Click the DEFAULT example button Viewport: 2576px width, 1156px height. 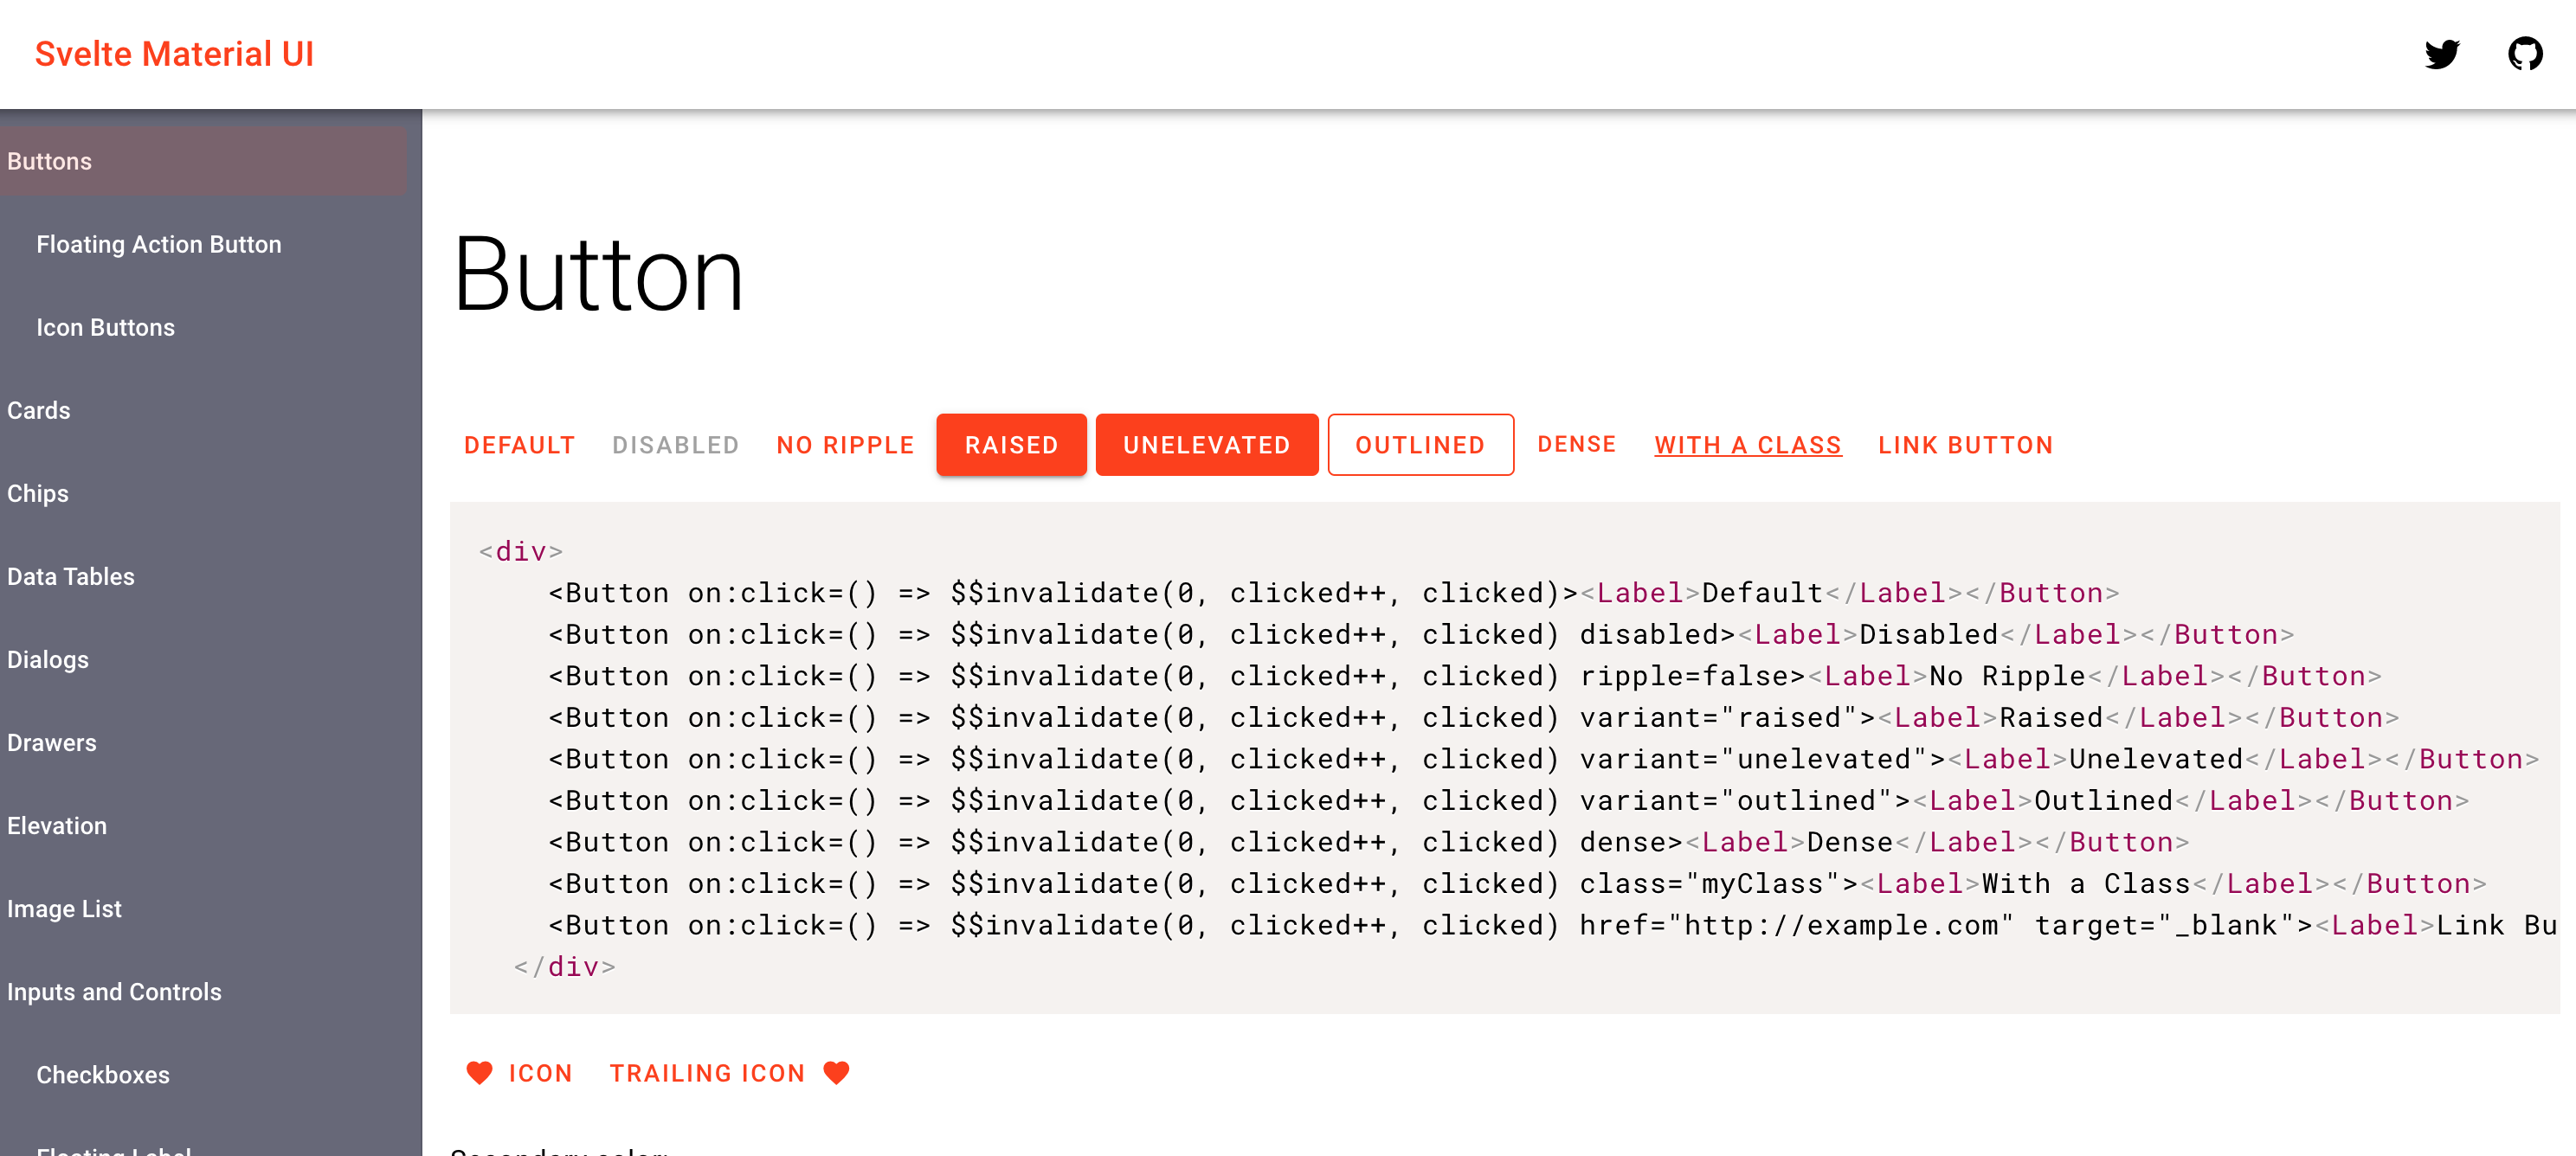(x=519, y=444)
